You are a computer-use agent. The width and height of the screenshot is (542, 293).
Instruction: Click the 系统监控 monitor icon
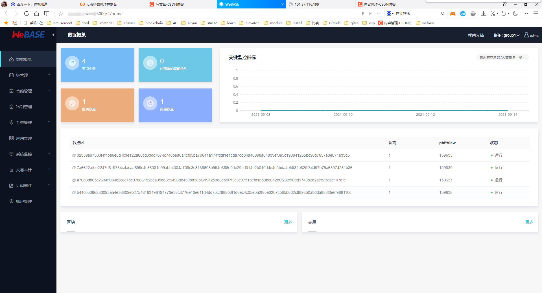coord(11,154)
